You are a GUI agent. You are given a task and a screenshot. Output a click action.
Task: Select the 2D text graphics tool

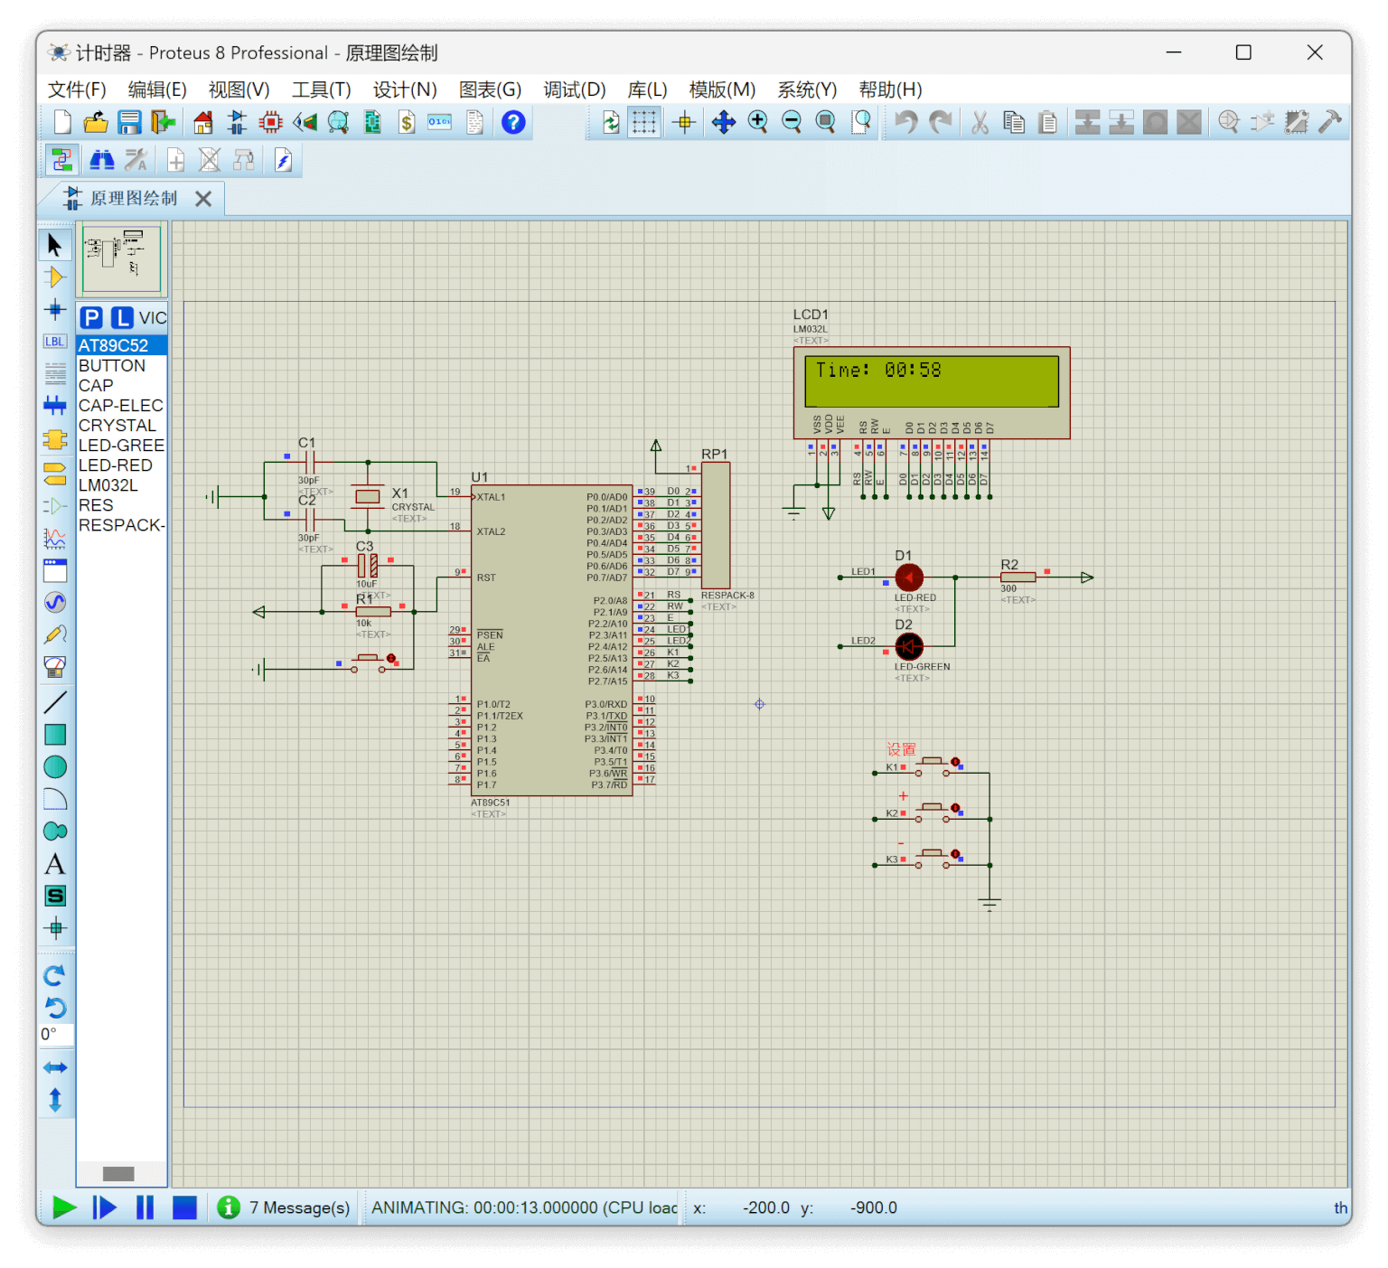55,864
